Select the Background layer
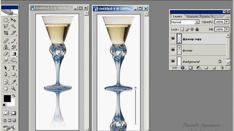 198,61
